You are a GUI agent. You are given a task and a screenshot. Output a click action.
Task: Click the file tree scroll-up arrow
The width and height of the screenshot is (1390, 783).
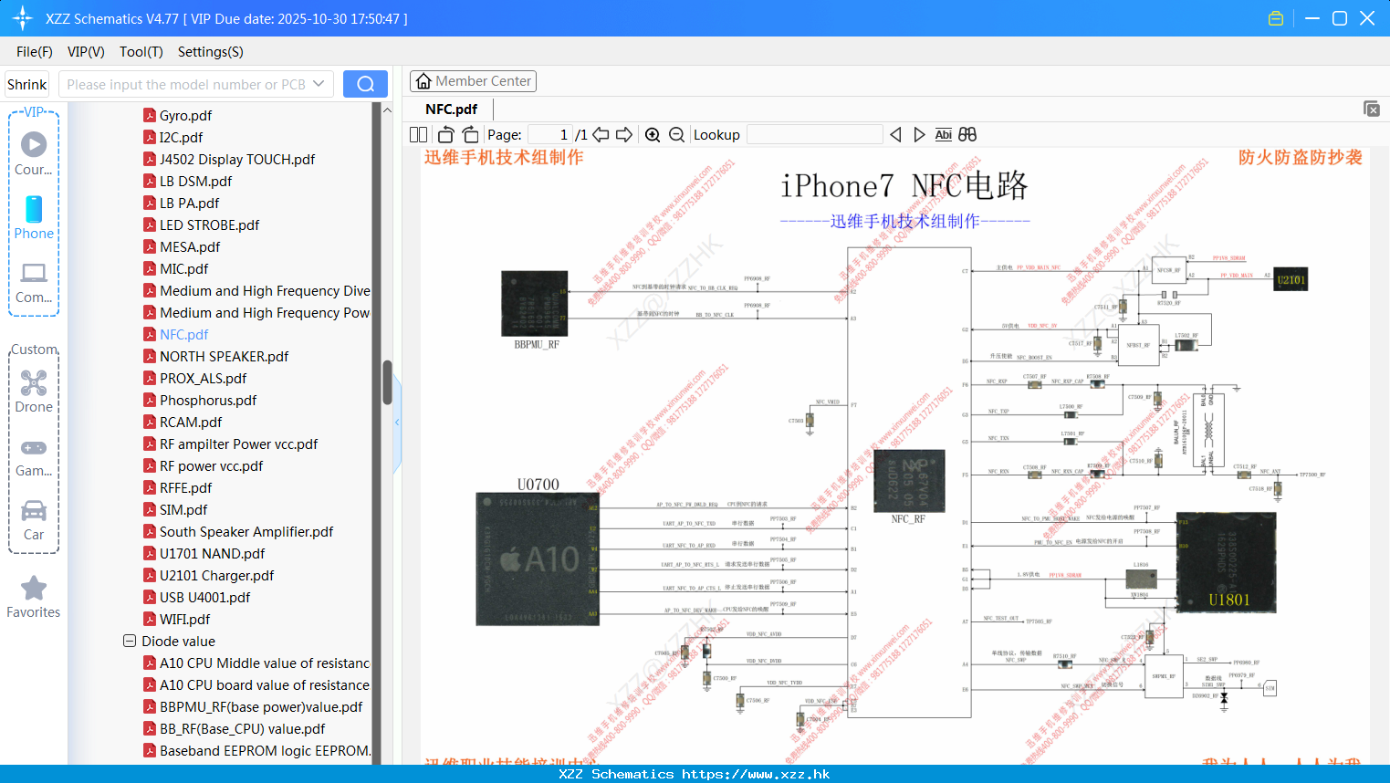(x=387, y=110)
